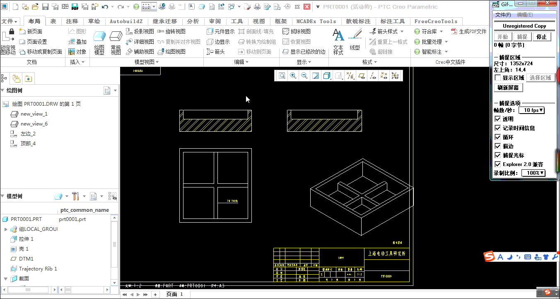Open the frames per second 10 fps dropdown
The image size is (560, 299).
point(532,110)
